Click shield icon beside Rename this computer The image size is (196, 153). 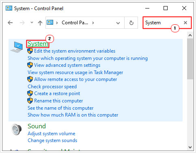pos(30,101)
